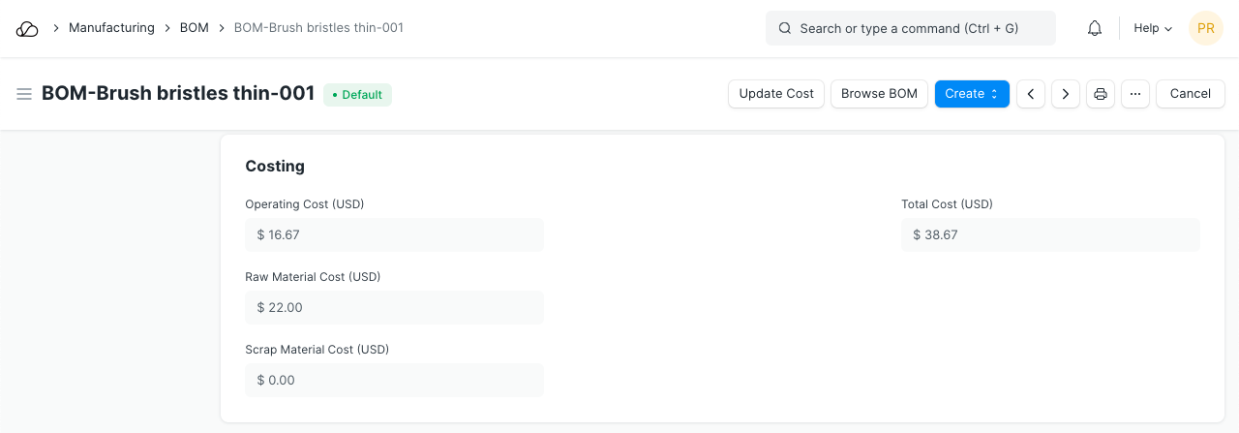Go to the previous BOM record arrow
1239x433 pixels.
(x=1031, y=94)
